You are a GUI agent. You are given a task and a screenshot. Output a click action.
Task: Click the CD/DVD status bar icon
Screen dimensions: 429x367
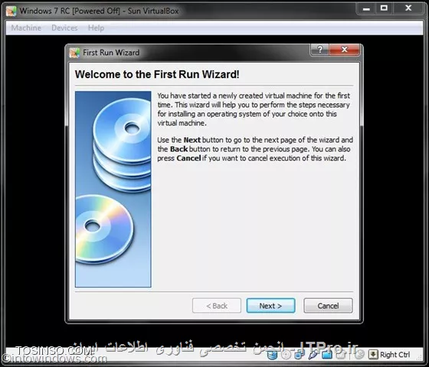click(x=287, y=355)
